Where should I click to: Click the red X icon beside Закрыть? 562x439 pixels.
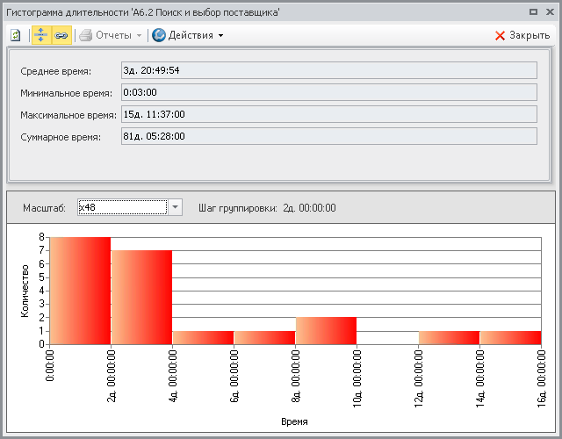pyautogui.click(x=501, y=35)
